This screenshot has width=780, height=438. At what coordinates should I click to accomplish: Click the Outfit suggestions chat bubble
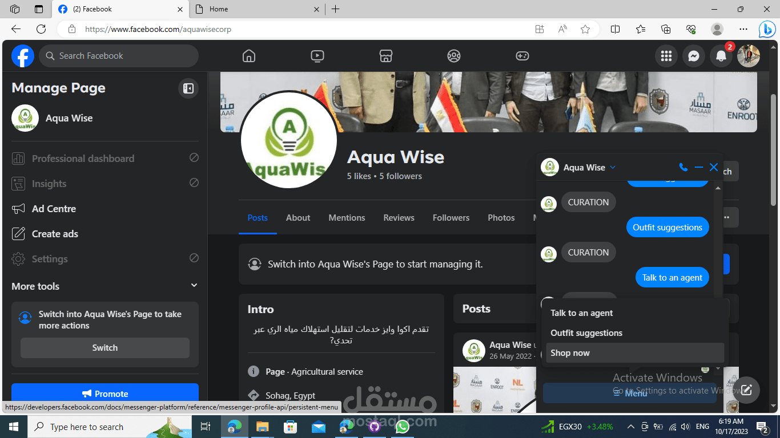click(x=668, y=228)
